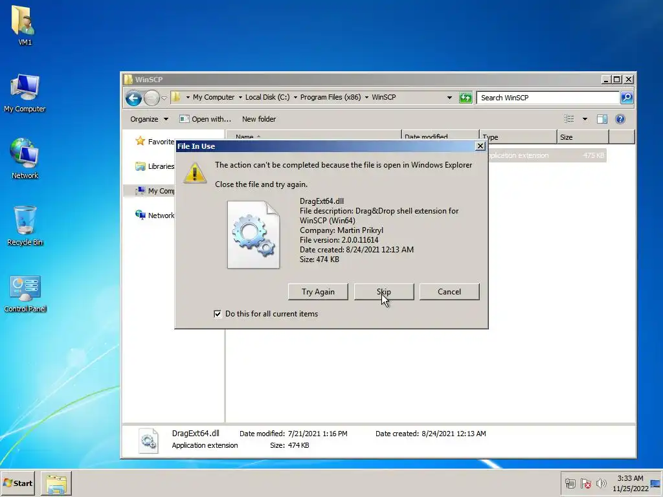Expand dropdown arrow before Program Files (x86)
This screenshot has width=663, height=497.
(x=295, y=98)
